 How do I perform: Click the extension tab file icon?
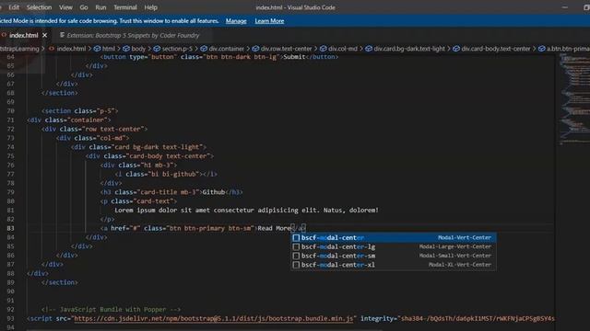[x=62, y=35]
